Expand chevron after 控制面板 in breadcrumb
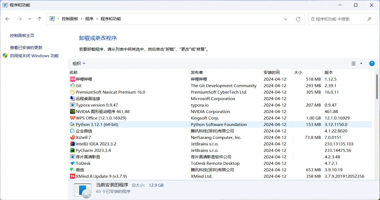The height and width of the screenshot is (200, 380). (82, 19)
